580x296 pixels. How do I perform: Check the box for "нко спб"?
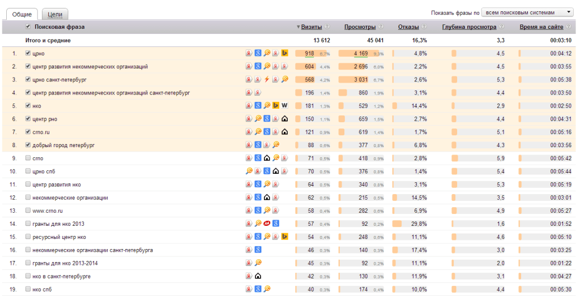[x=28, y=289]
